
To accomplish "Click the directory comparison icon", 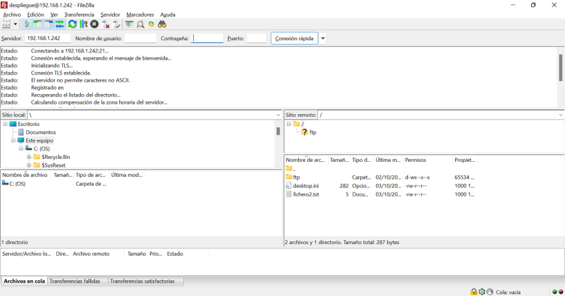I will pos(140,24).
